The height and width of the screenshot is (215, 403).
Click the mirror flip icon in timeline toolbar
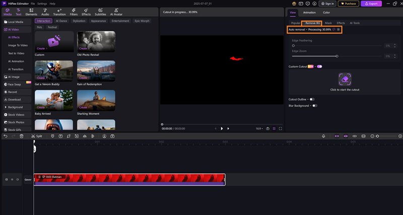coord(85,136)
